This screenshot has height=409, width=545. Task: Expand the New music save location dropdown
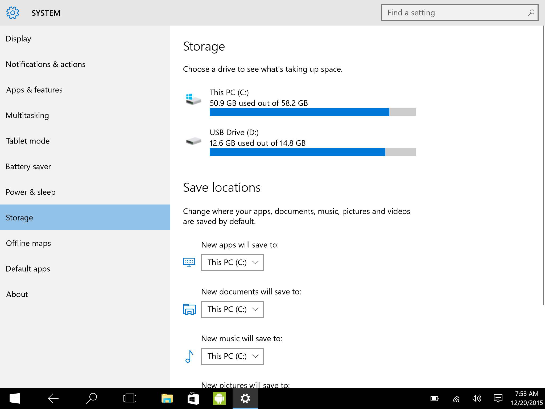pos(232,356)
